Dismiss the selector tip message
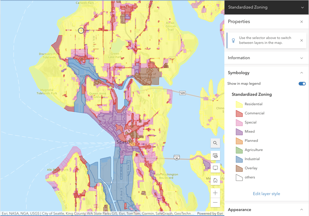Viewport: 309px width, 216px height. pyautogui.click(x=302, y=40)
